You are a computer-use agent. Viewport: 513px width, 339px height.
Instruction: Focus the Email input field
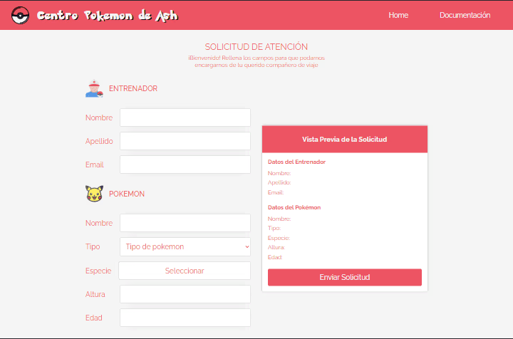pos(185,165)
